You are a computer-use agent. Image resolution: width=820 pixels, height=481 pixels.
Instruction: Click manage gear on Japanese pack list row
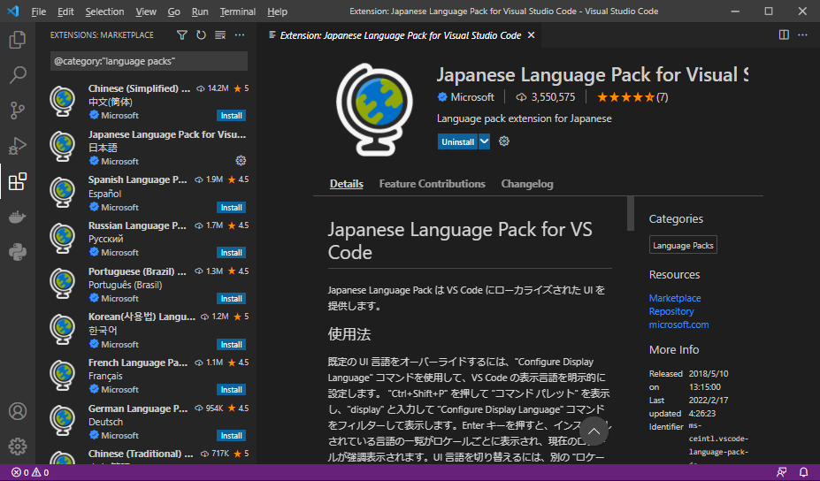point(241,161)
